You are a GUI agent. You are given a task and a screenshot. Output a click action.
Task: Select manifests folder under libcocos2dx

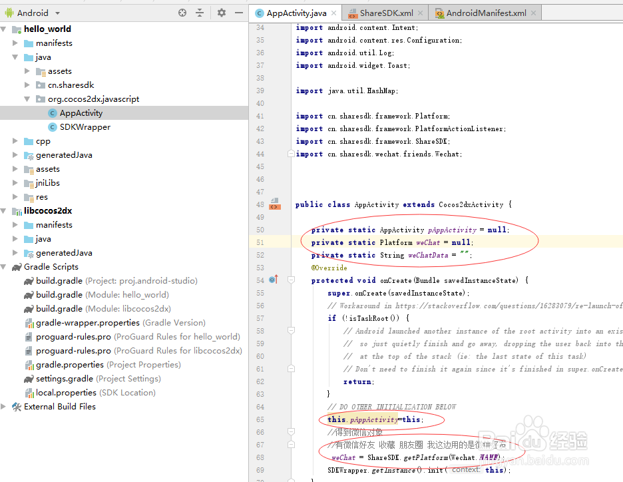point(54,225)
